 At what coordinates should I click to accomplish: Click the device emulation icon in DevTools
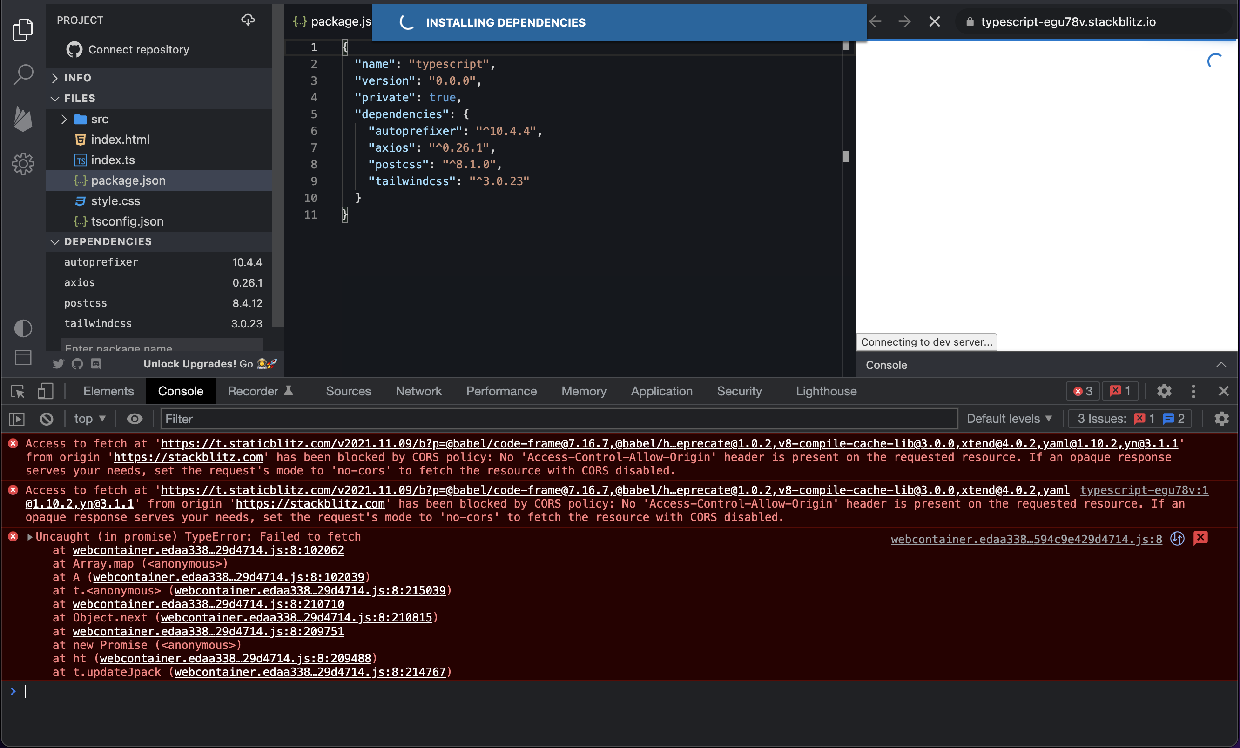[x=45, y=391]
